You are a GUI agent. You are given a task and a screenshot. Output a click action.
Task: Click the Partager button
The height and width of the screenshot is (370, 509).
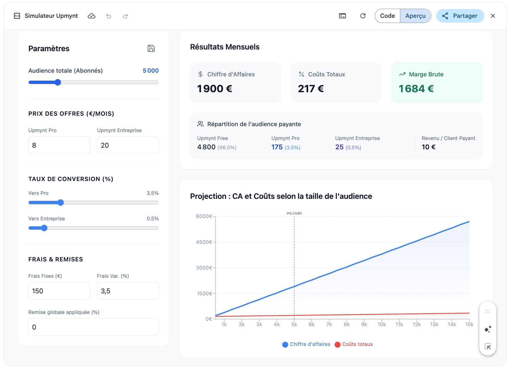[x=460, y=16]
